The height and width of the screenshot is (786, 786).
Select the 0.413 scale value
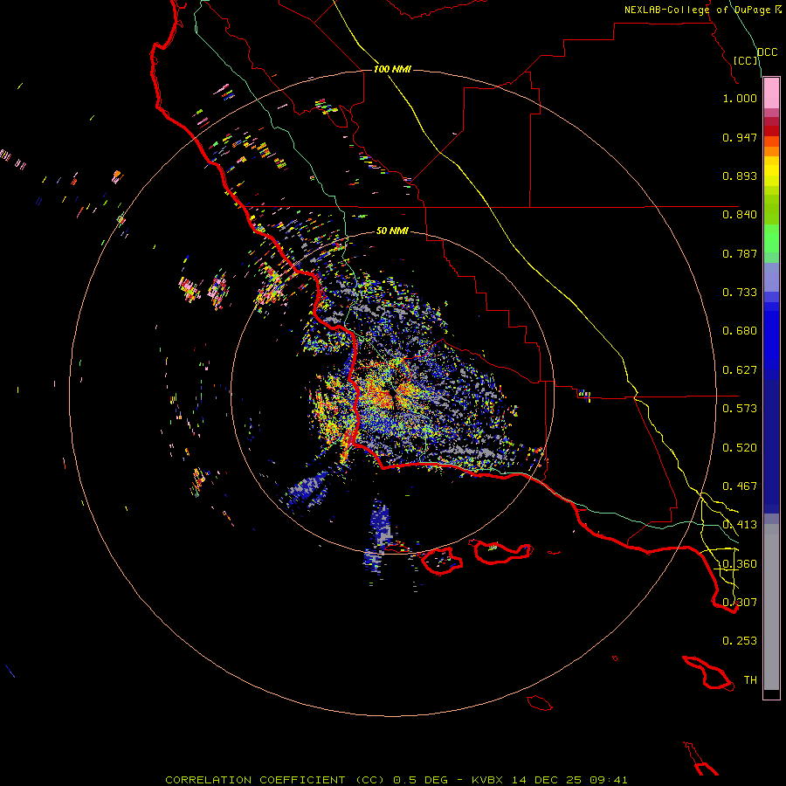(x=740, y=525)
